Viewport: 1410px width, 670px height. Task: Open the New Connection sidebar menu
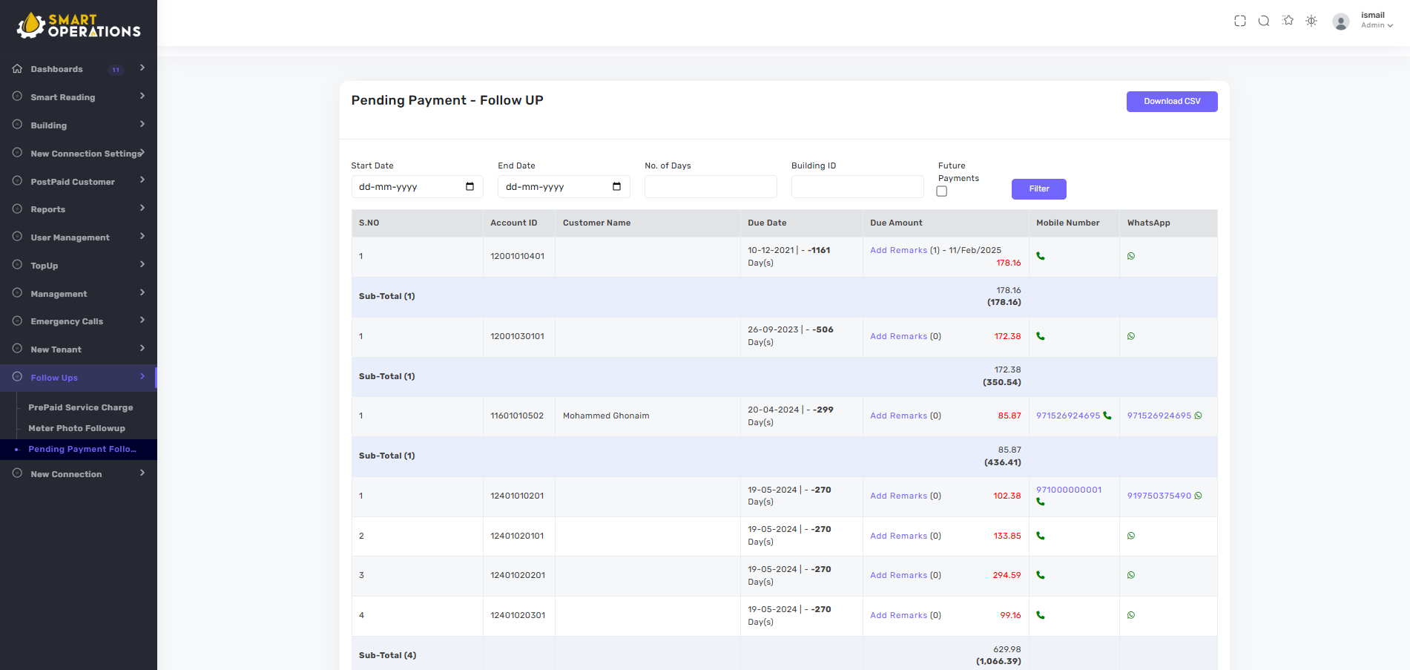[x=79, y=474]
